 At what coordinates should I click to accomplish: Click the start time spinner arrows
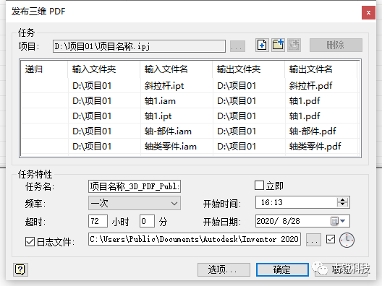tap(342, 201)
